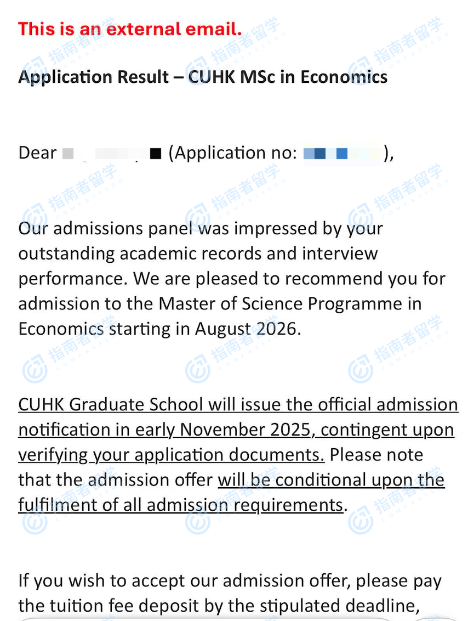Click the "outstanding academic records and interview" line
Screen dimensions: 468x621
click(198, 253)
